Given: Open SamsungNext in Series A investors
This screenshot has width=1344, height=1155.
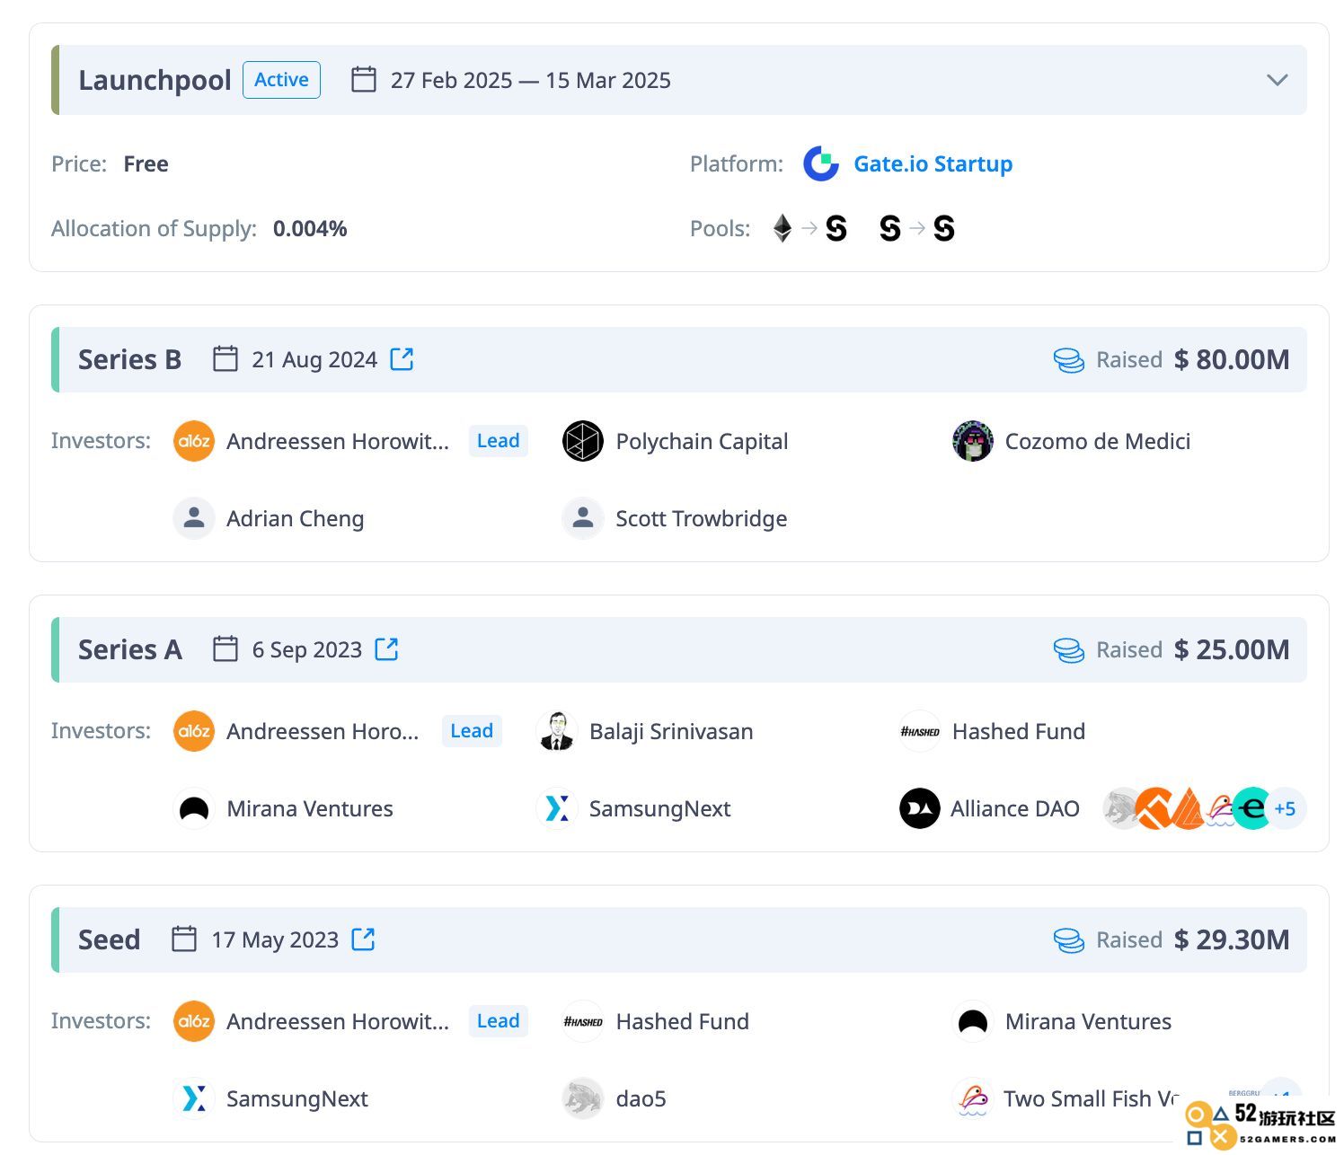Looking at the screenshot, I should (659, 808).
